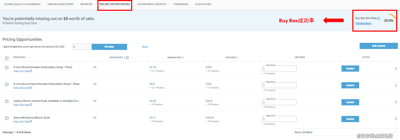Sort by Your Price column
The width and height of the screenshot is (400, 140).
point(238,58)
